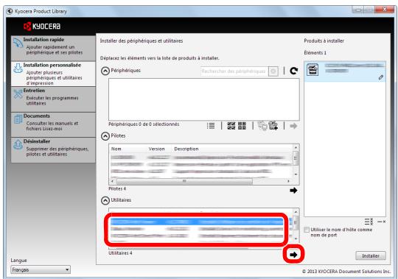Remove selected item from install list
The height and width of the screenshot is (279, 398).
pyautogui.click(x=381, y=222)
